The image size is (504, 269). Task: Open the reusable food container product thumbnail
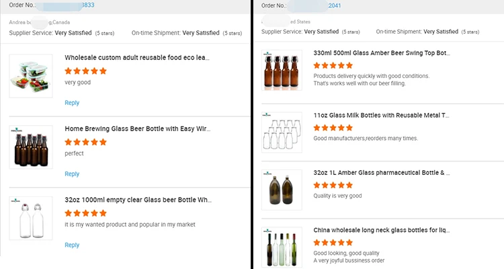click(x=31, y=76)
